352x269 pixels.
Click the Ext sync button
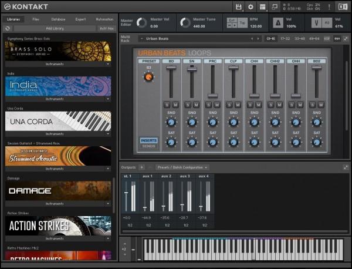(x=232, y=20)
